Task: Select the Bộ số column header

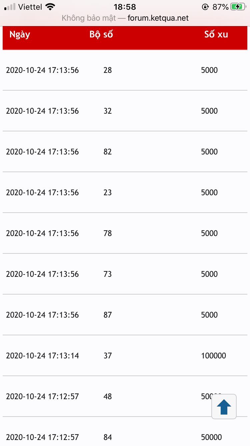Action: pos(101,34)
